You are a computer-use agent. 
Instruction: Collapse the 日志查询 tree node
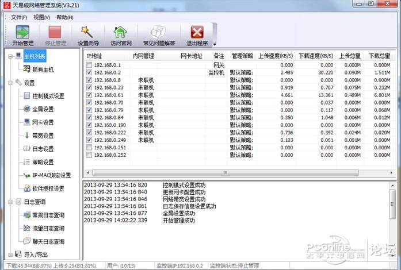pos(10,202)
